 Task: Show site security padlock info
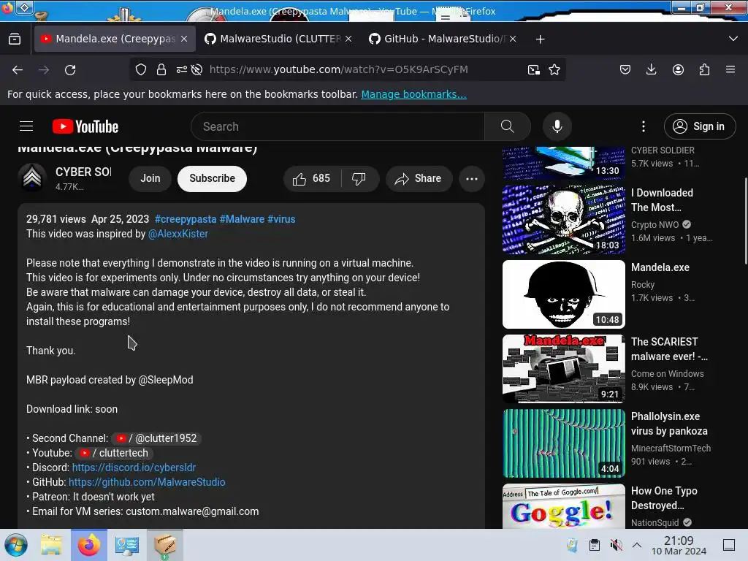click(x=161, y=69)
